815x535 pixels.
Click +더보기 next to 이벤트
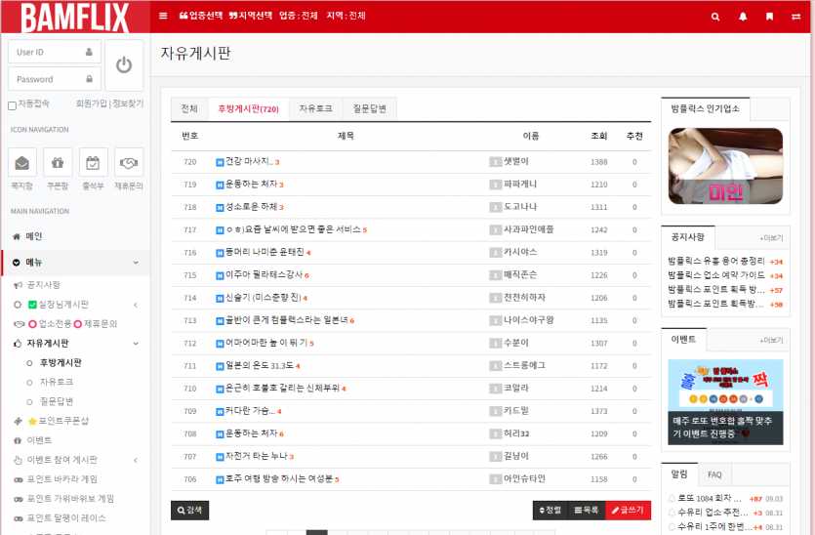coord(771,341)
